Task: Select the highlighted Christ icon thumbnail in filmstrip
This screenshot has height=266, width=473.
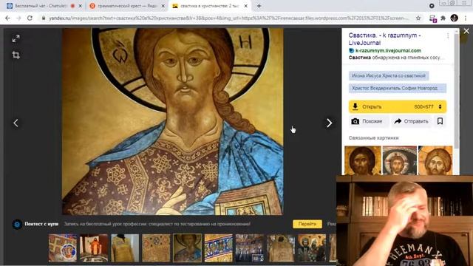Action: point(187,248)
